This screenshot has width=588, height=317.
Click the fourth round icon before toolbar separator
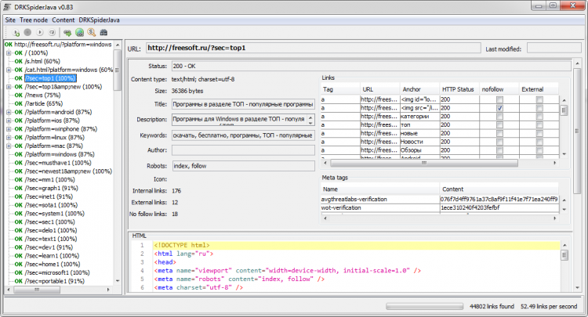[x=53, y=33]
